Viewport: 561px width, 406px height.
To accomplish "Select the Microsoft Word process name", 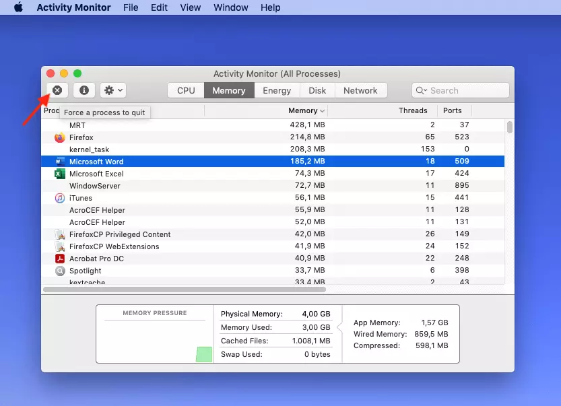I will (96, 162).
